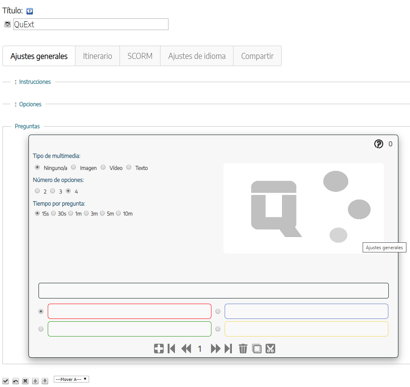The height and width of the screenshot is (387, 410).
Task: Click the save checkmark button
Action: click(x=6, y=381)
